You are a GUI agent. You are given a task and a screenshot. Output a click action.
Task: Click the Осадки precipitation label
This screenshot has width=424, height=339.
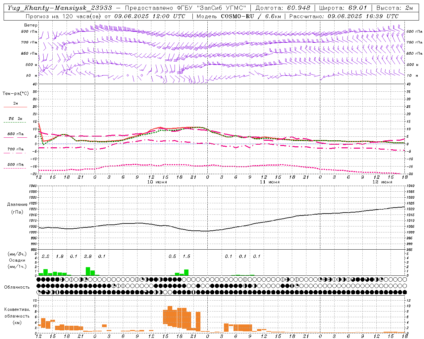tap(17, 260)
